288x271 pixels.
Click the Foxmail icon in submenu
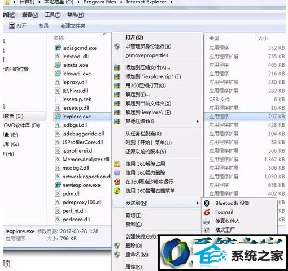[x=207, y=212]
